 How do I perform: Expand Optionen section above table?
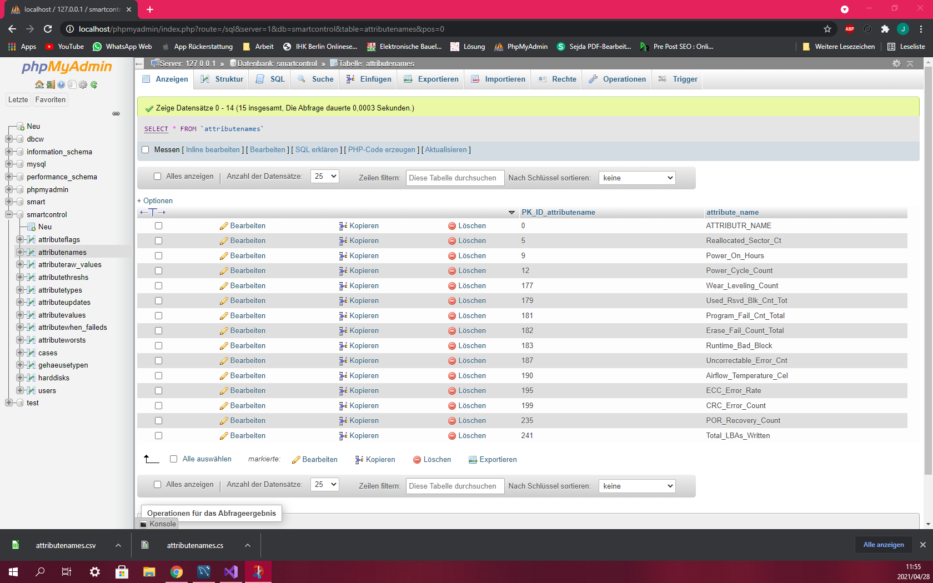[155, 201]
